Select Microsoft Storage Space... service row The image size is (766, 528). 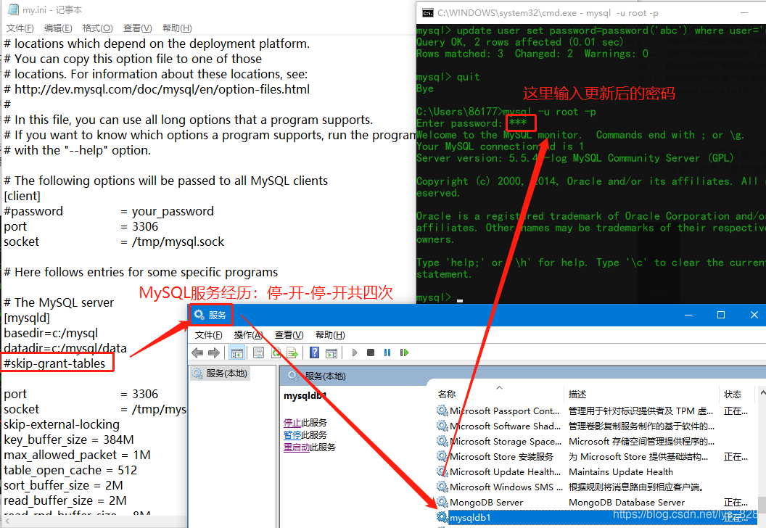tap(596, 441)
